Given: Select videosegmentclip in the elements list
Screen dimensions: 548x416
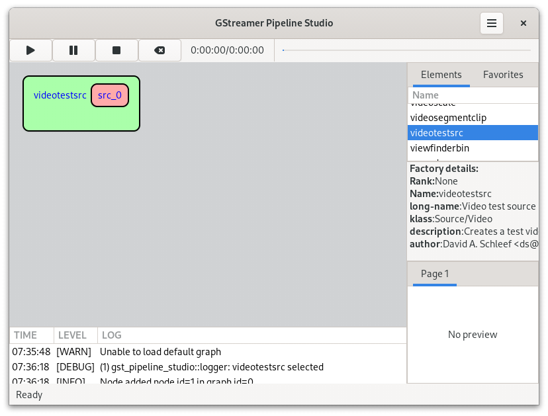Looking at the screenshot, I should (x=473, y=118).
